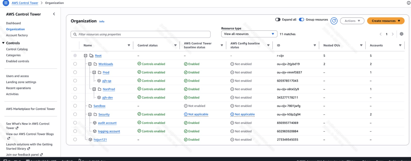Turn on the Expand all toggle

278,20
